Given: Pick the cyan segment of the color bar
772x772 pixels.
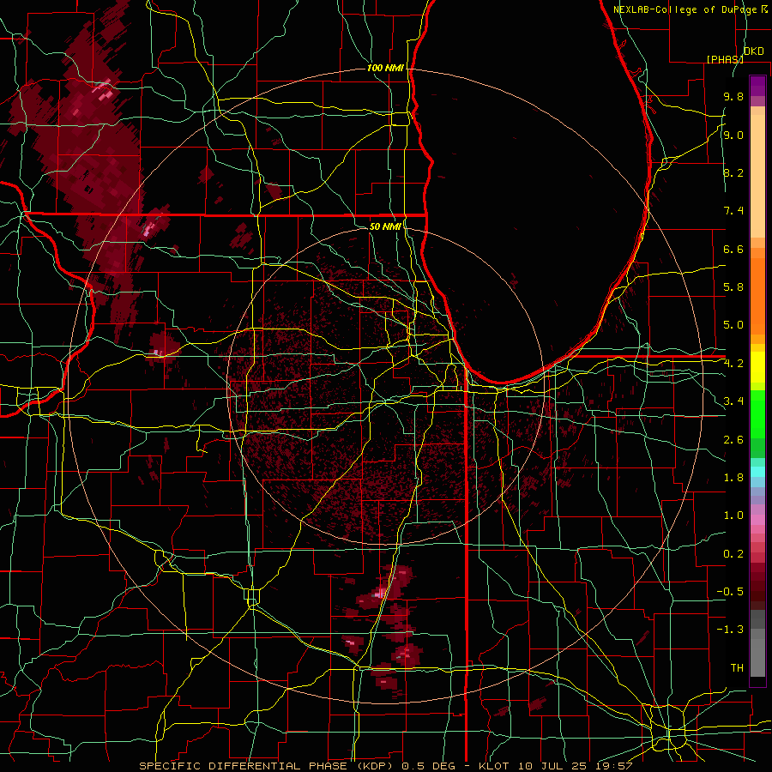Looking at the screenshot, I should [757, 472].
